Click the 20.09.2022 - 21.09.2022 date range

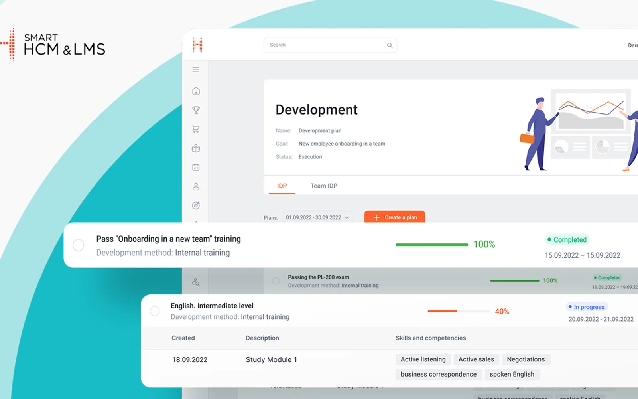tap(601, 319)
